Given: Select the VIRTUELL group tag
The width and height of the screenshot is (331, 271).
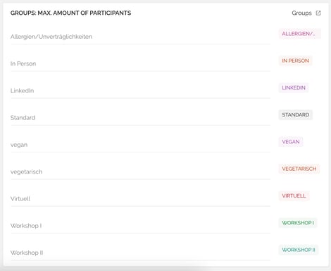Looking at the screenshot, I should click(x=294, y=196).
